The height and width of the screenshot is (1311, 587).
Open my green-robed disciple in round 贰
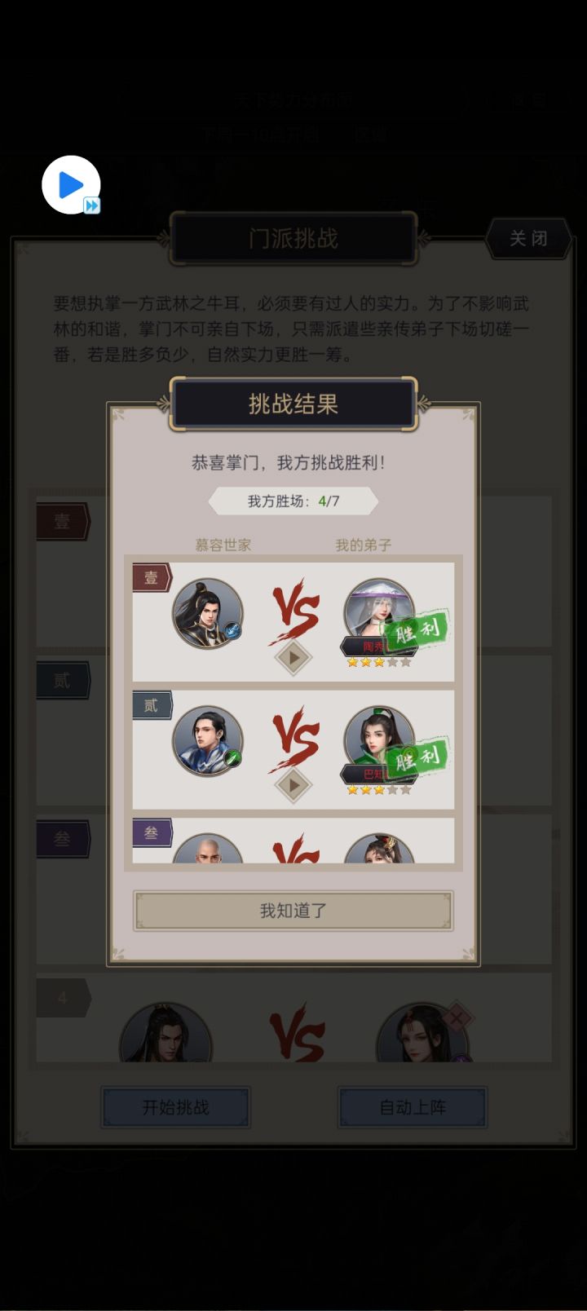pos(379,739)
